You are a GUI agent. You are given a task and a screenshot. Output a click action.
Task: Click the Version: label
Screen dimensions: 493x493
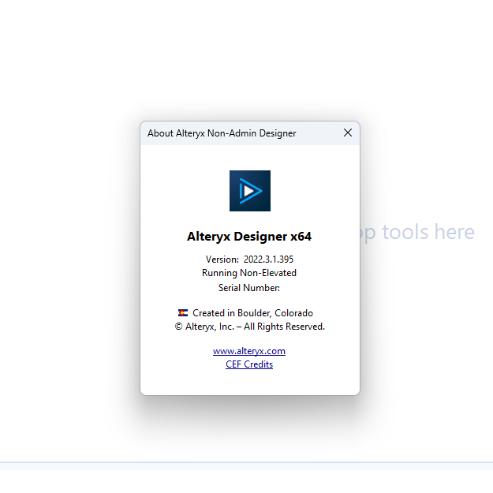222,260
